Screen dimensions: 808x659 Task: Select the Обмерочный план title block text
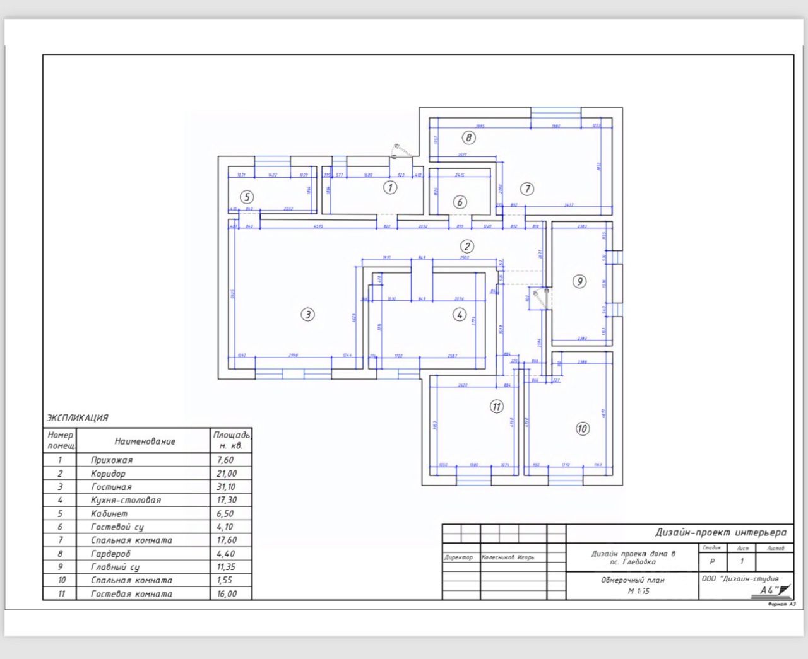633,580
